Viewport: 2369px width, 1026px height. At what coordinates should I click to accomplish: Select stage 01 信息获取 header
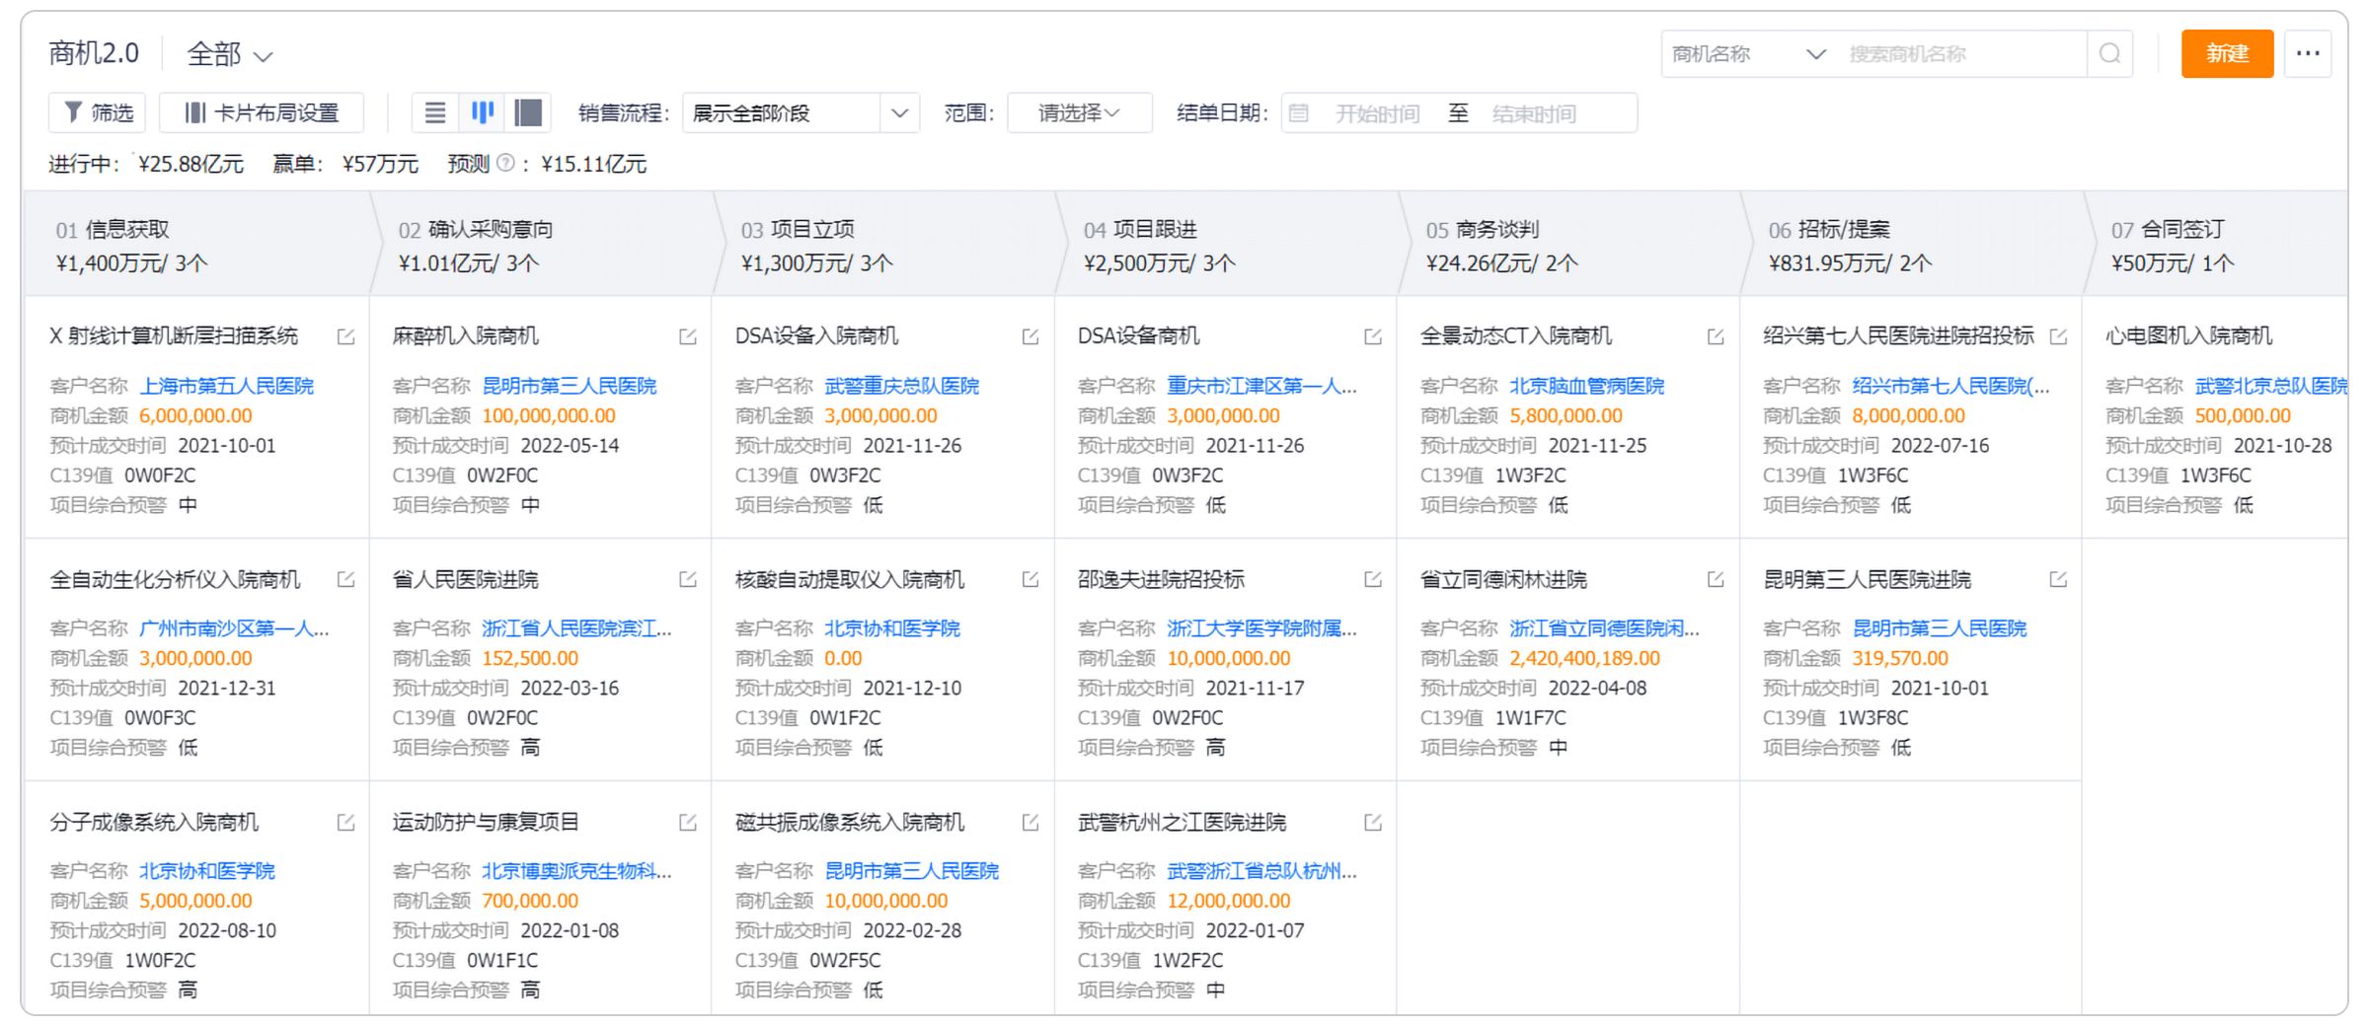(197, 245)
